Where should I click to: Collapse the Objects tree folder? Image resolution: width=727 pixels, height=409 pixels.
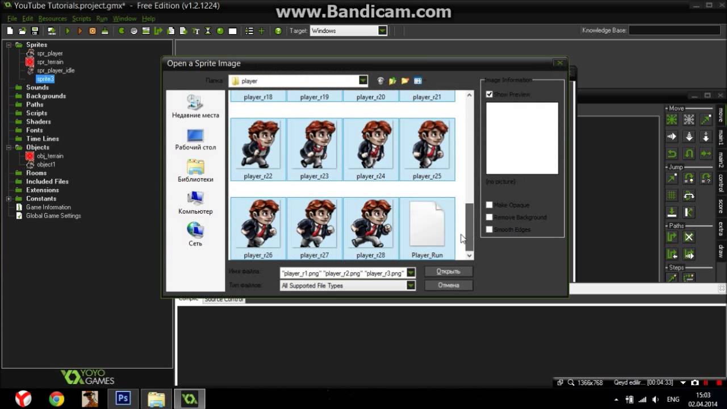click(x=9, y=147)
